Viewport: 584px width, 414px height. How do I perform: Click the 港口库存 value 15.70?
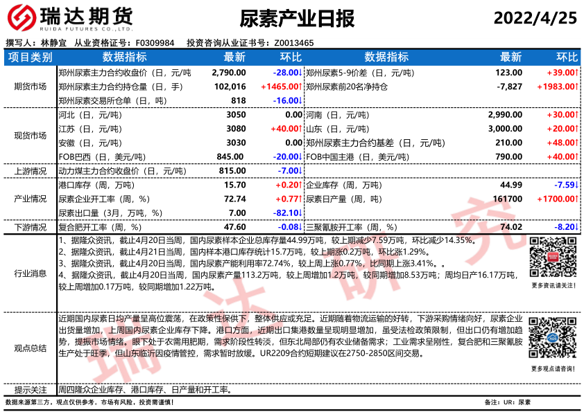tap(234, 185)
